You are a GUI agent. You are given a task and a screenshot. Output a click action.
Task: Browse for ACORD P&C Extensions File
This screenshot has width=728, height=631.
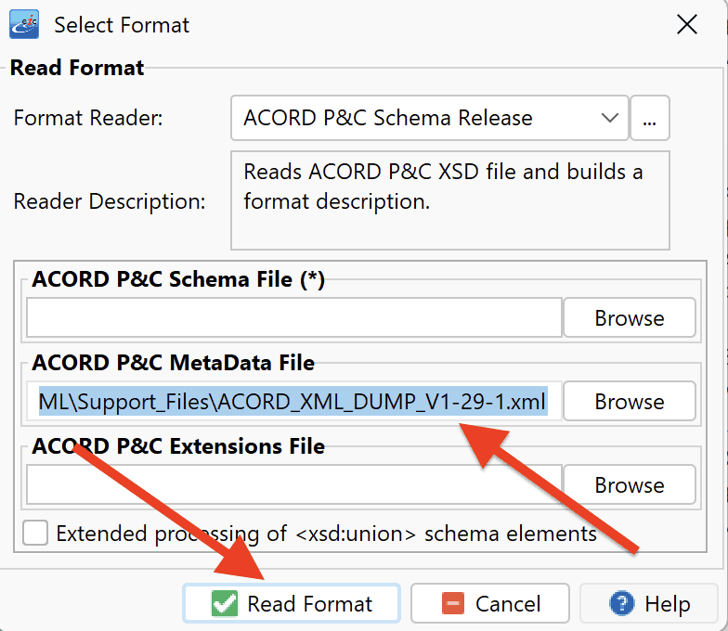pyautogui.click(x=630, y=484)
